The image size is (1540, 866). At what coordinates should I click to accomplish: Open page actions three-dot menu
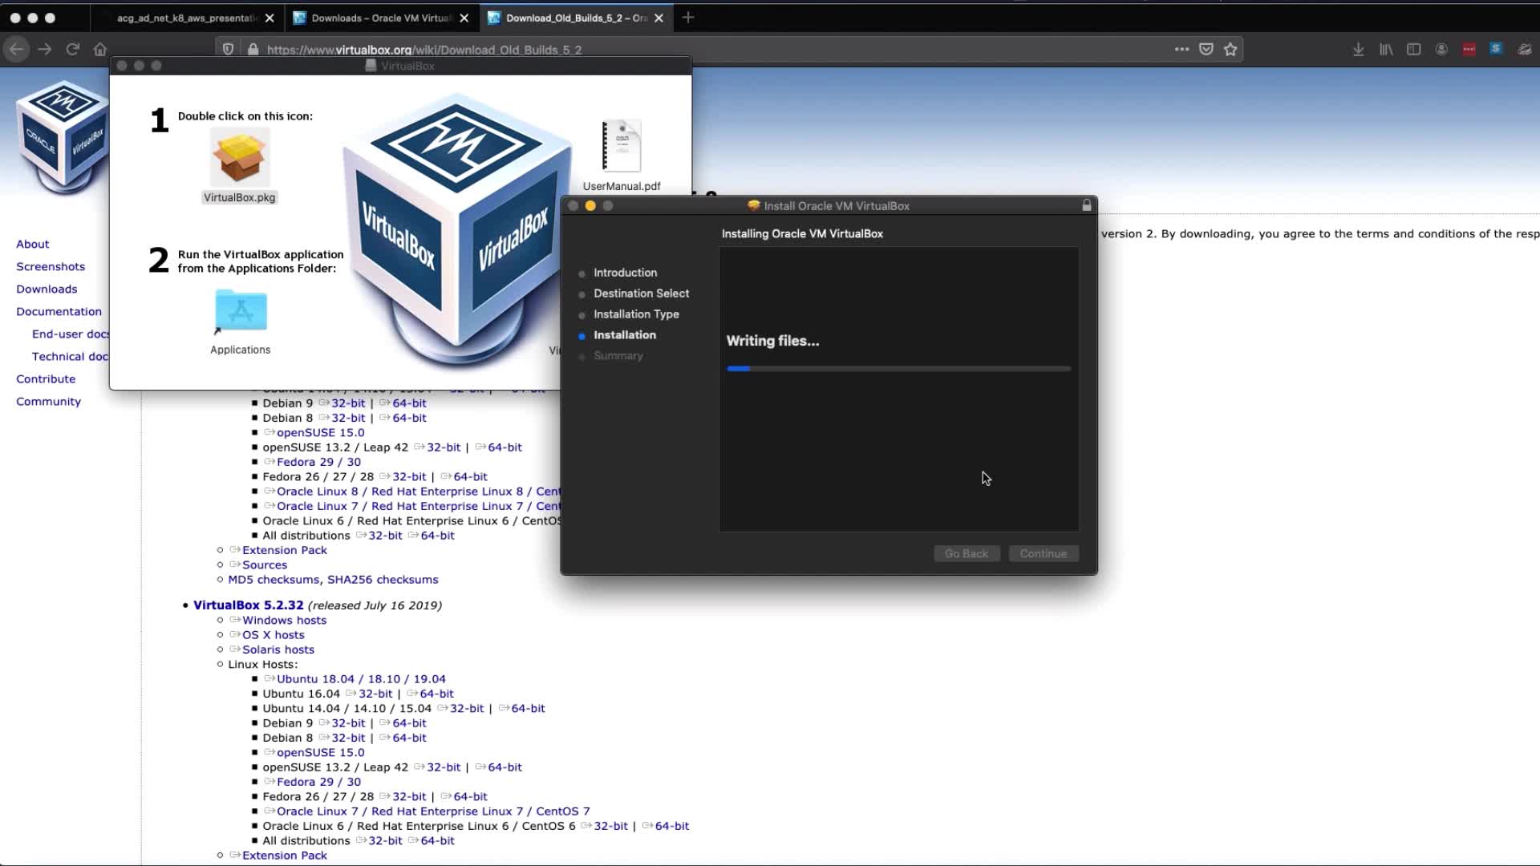point(1181,50)
